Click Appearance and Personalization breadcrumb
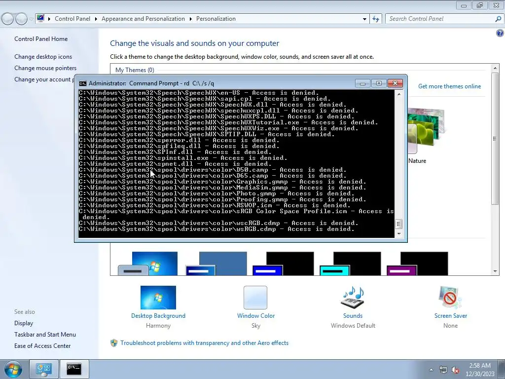 coord(143,19)
